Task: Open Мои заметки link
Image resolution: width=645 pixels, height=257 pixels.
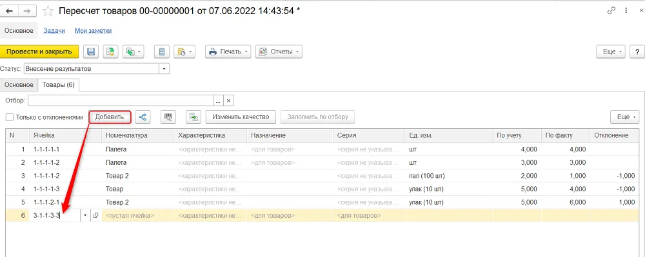Action: point(94,31)
